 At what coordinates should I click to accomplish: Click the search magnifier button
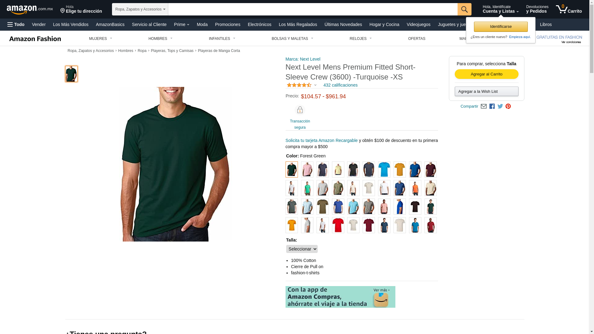click(464, 9)
